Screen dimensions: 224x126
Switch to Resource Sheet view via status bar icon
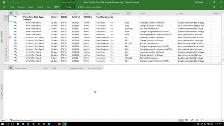click(x=197, y=120)
